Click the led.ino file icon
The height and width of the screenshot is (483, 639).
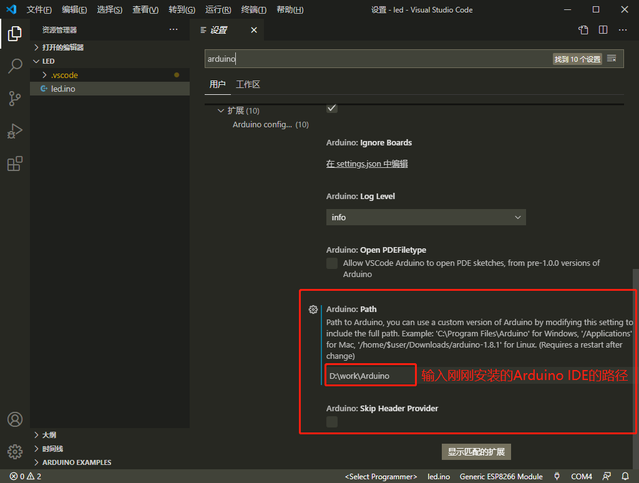[44, 89]
